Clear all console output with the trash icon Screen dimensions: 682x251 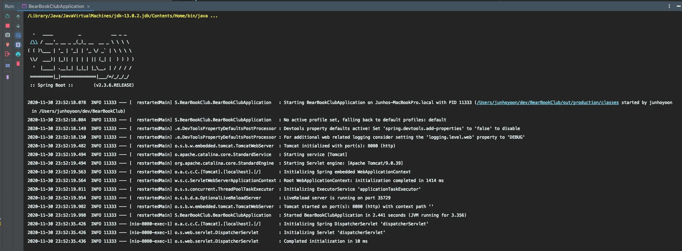point(18,64)
